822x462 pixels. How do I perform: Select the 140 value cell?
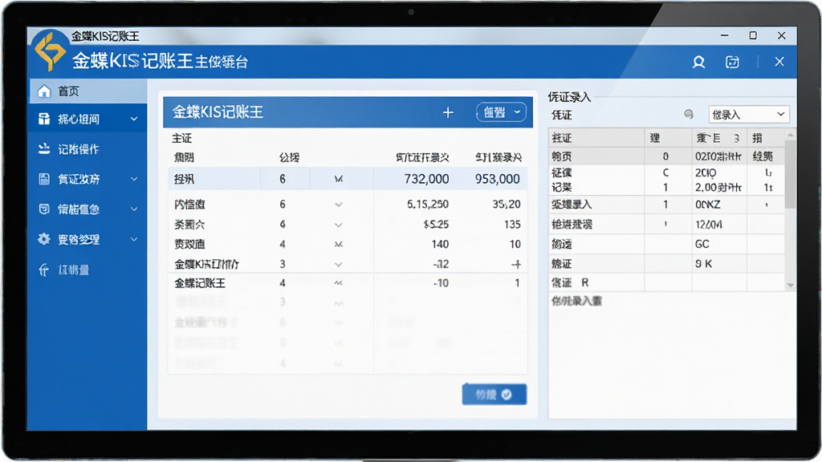tap(440, 244)
